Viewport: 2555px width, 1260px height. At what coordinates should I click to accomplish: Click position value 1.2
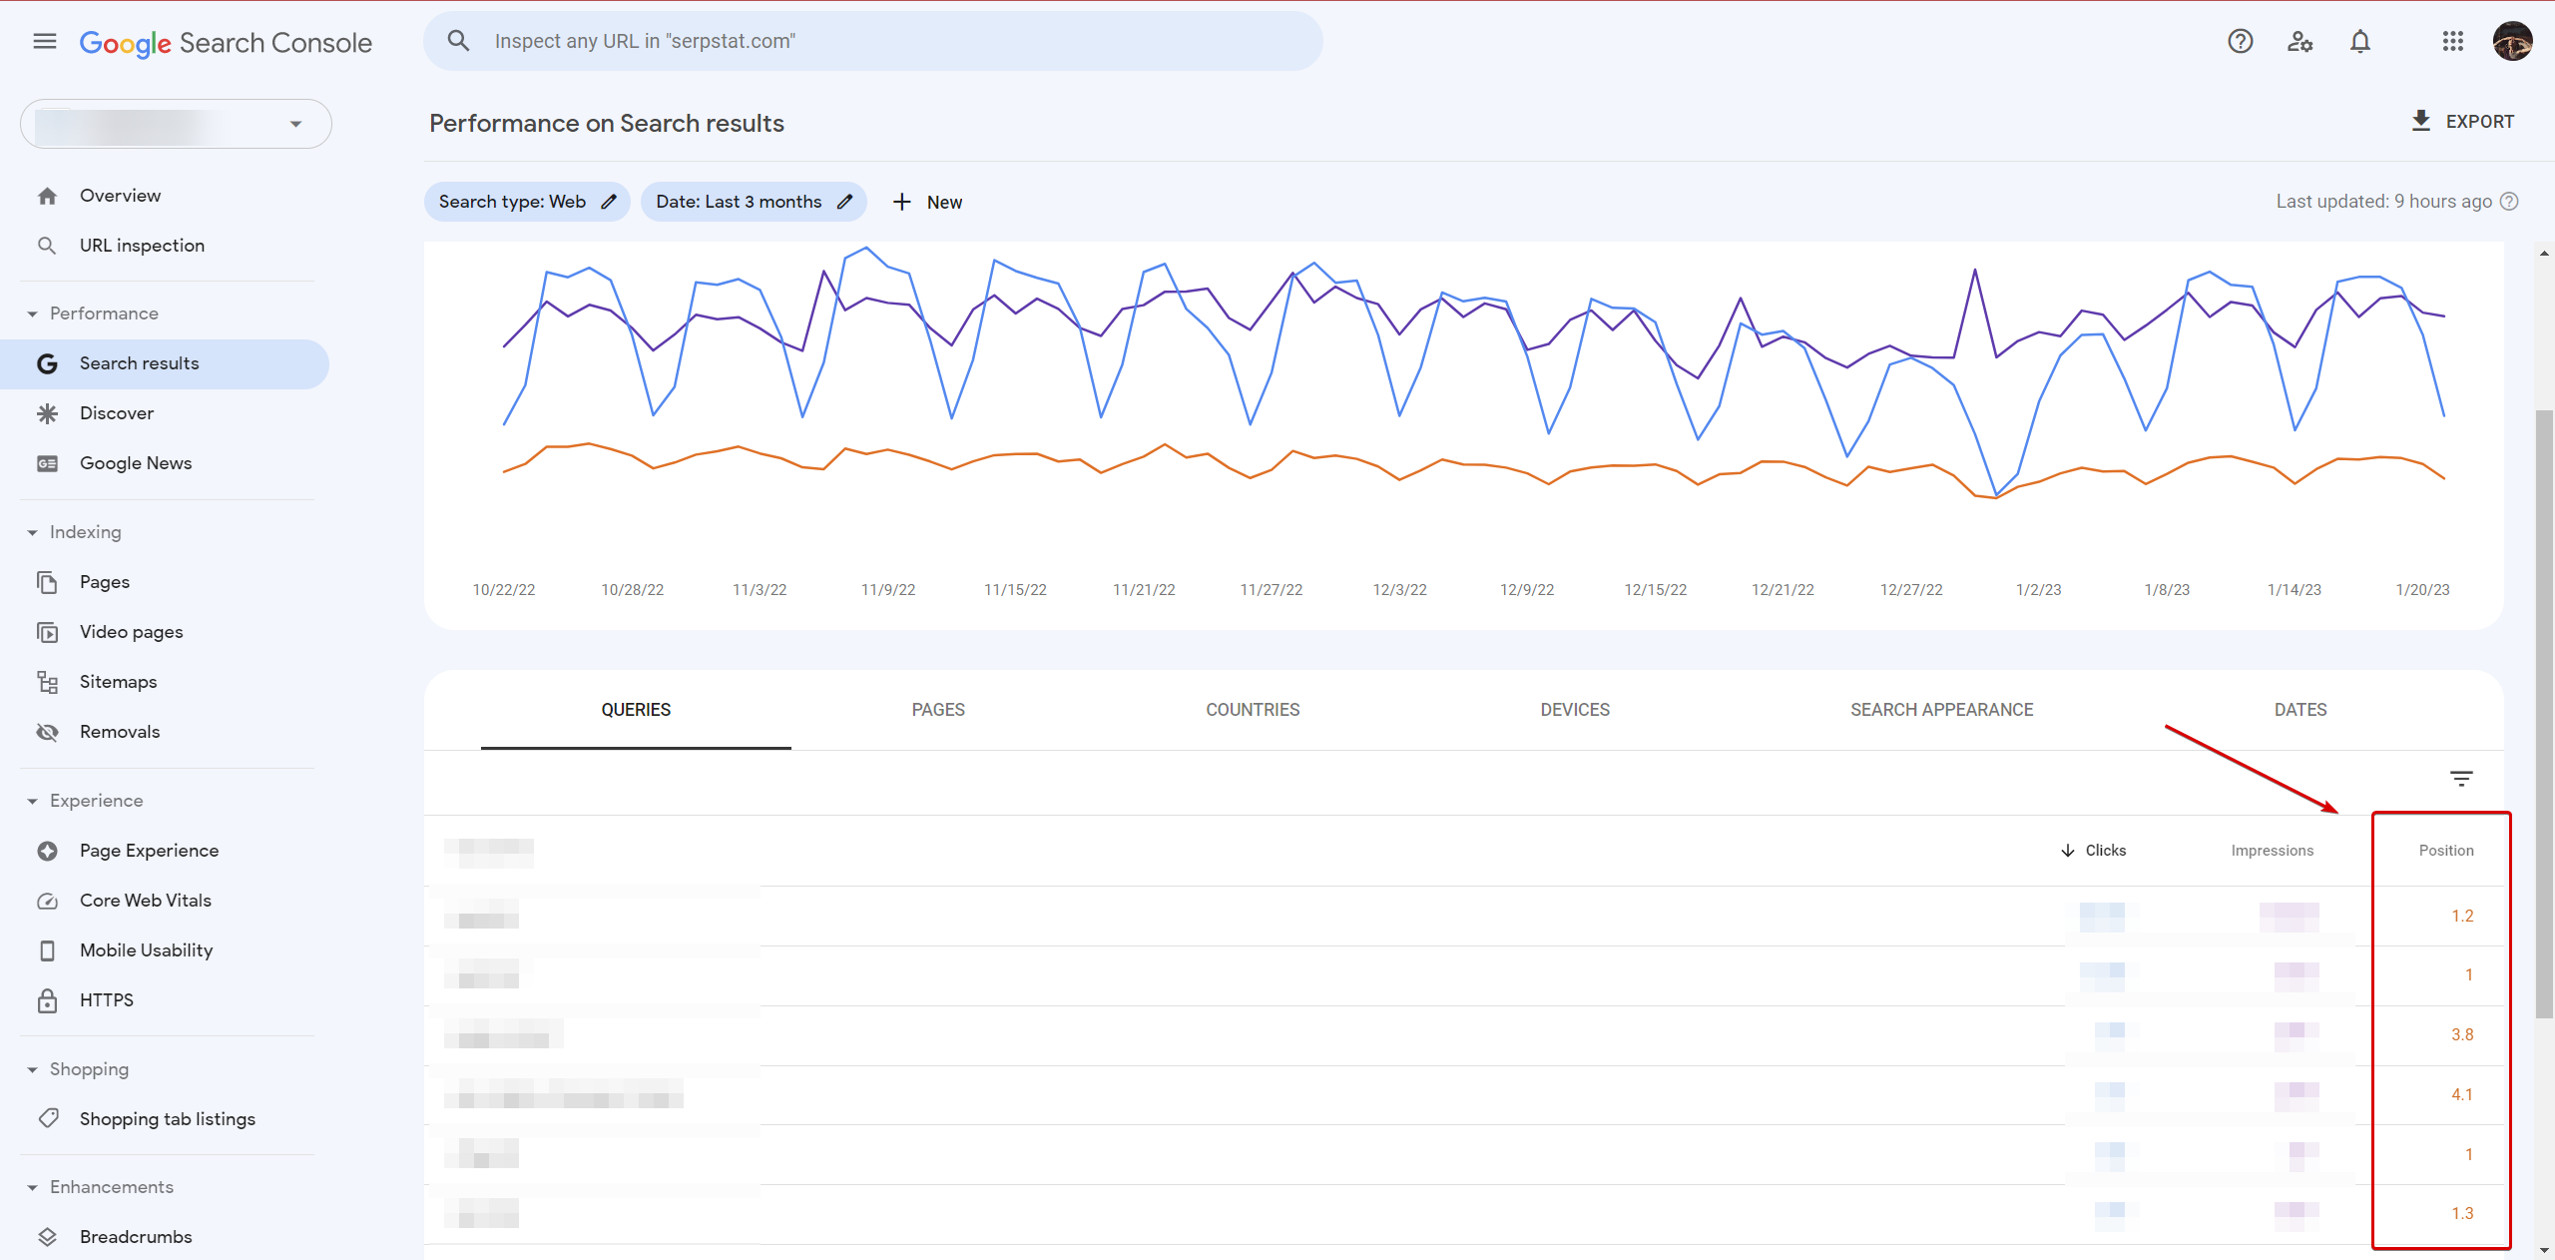2462,916
